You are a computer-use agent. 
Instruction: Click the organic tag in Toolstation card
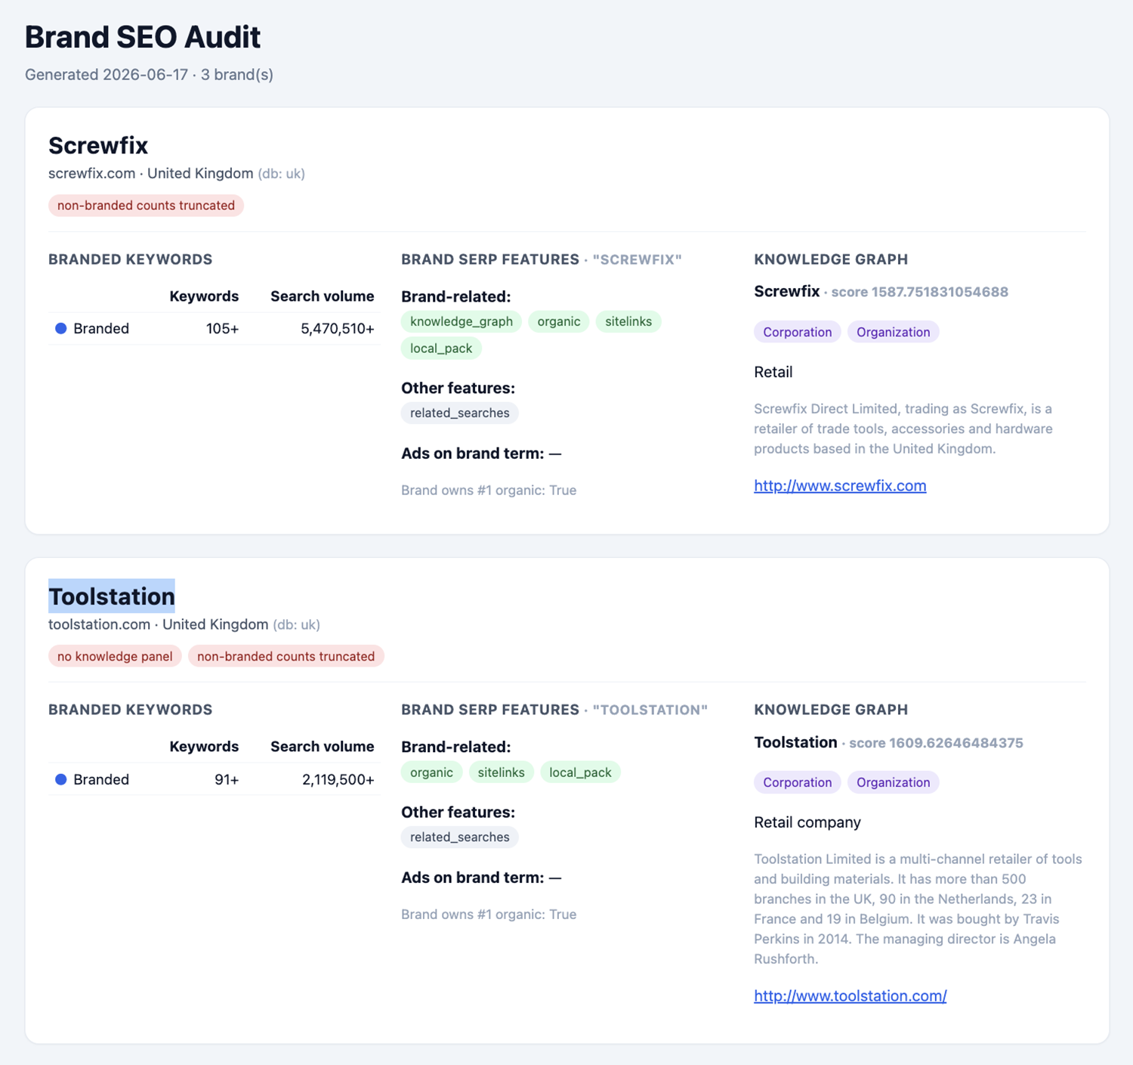(x=431, y=772)
